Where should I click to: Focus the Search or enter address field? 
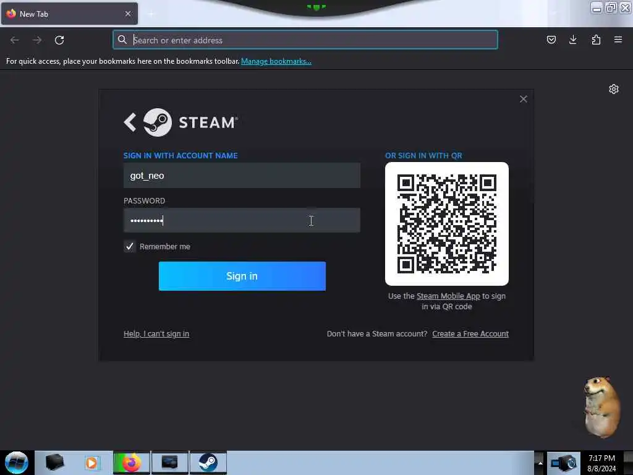(305, 40)
